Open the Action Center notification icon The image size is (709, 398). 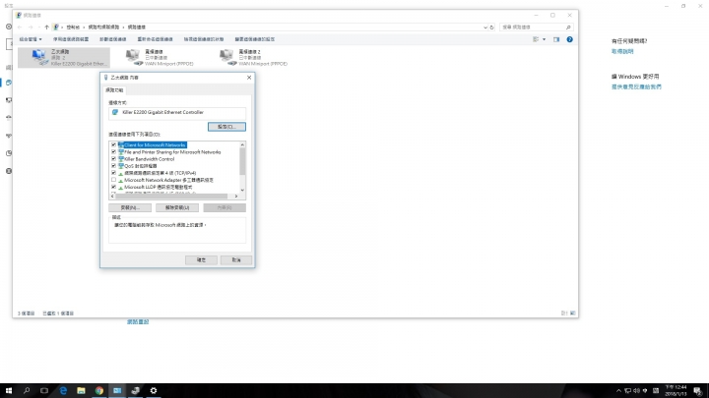(698, 391)
